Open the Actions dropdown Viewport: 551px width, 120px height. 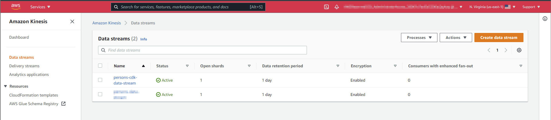[456, 38]
